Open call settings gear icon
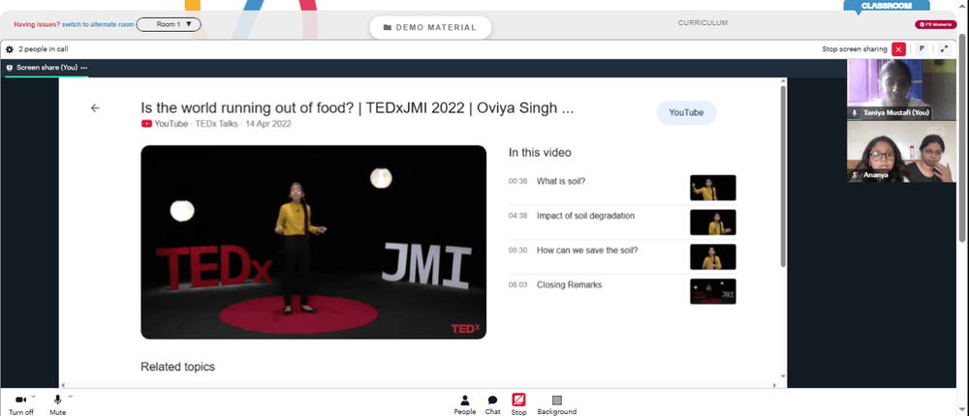Screen dimensions: 969x416 [10, 49]
